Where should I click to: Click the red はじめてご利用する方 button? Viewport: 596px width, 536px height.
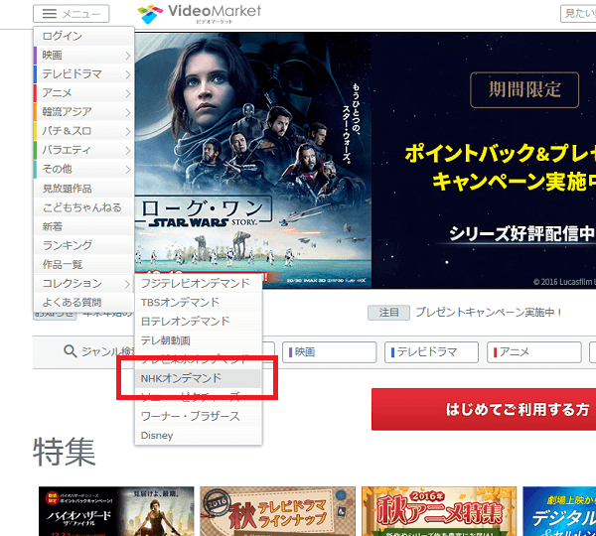[484, 409]
